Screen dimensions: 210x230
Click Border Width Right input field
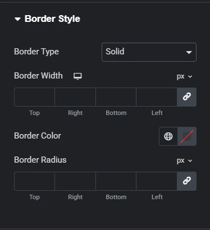75,97
